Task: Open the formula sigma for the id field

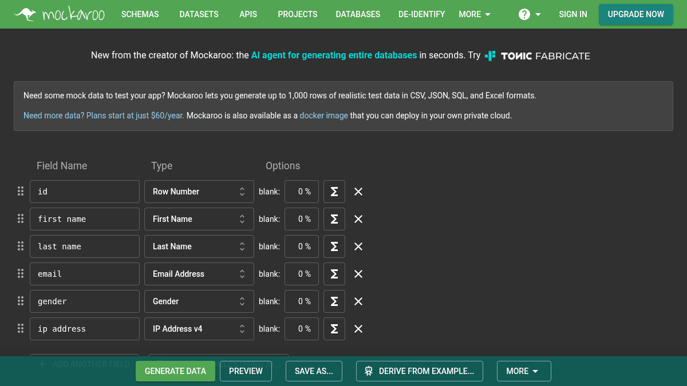Action: coord(334,192)
